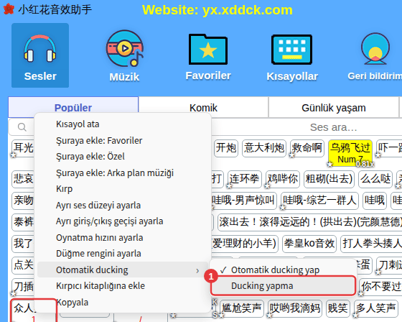The height and width of the screenshot is (322, 402).
Task: Play the 意大利炮 sound button
Action: pyautogui.click(x=264, y=148)
